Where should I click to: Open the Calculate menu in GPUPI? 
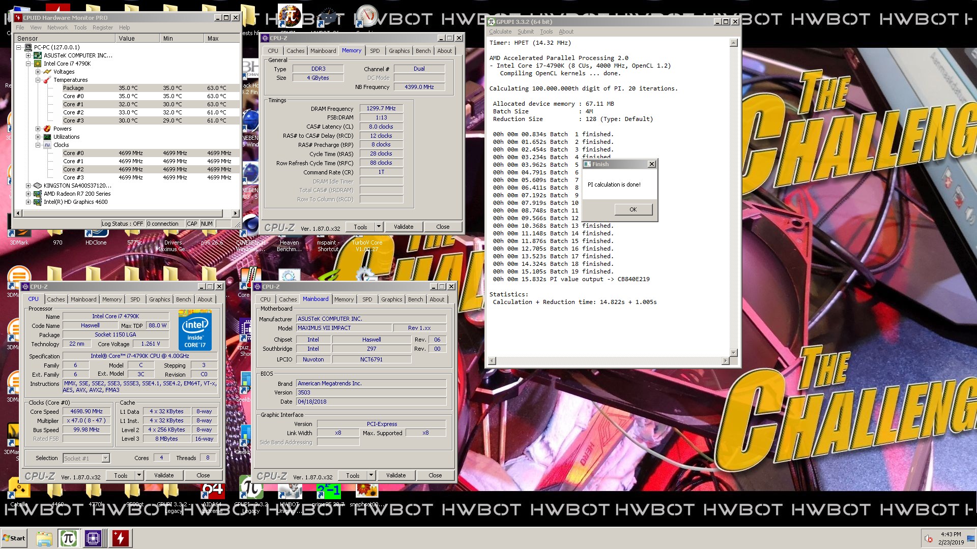point(500,32)
